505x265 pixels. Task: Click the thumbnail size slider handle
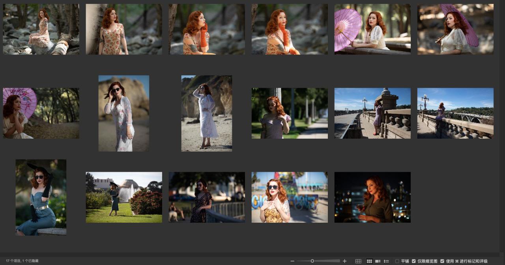click(312, 261)
